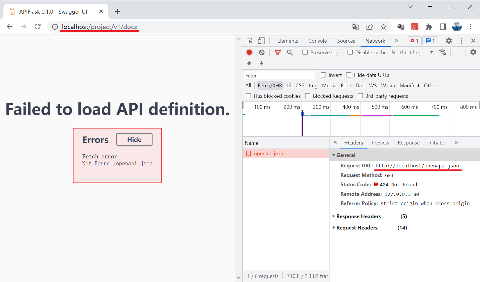Select the openapi.json request row

pyautogui.click(x=268, y=153)
